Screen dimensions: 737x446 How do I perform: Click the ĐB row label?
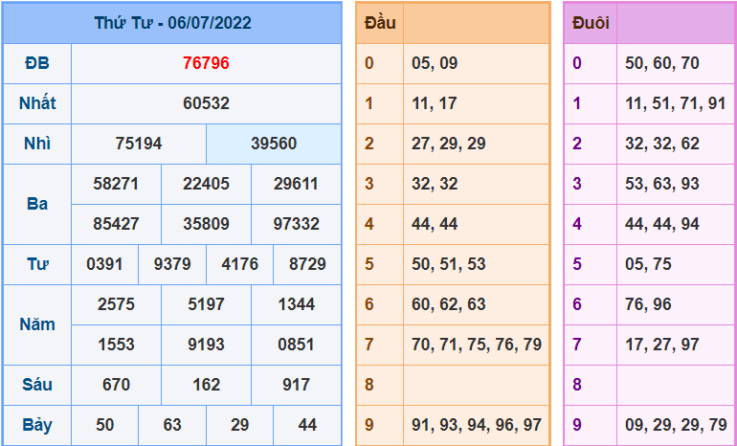[x=37, y=63]
